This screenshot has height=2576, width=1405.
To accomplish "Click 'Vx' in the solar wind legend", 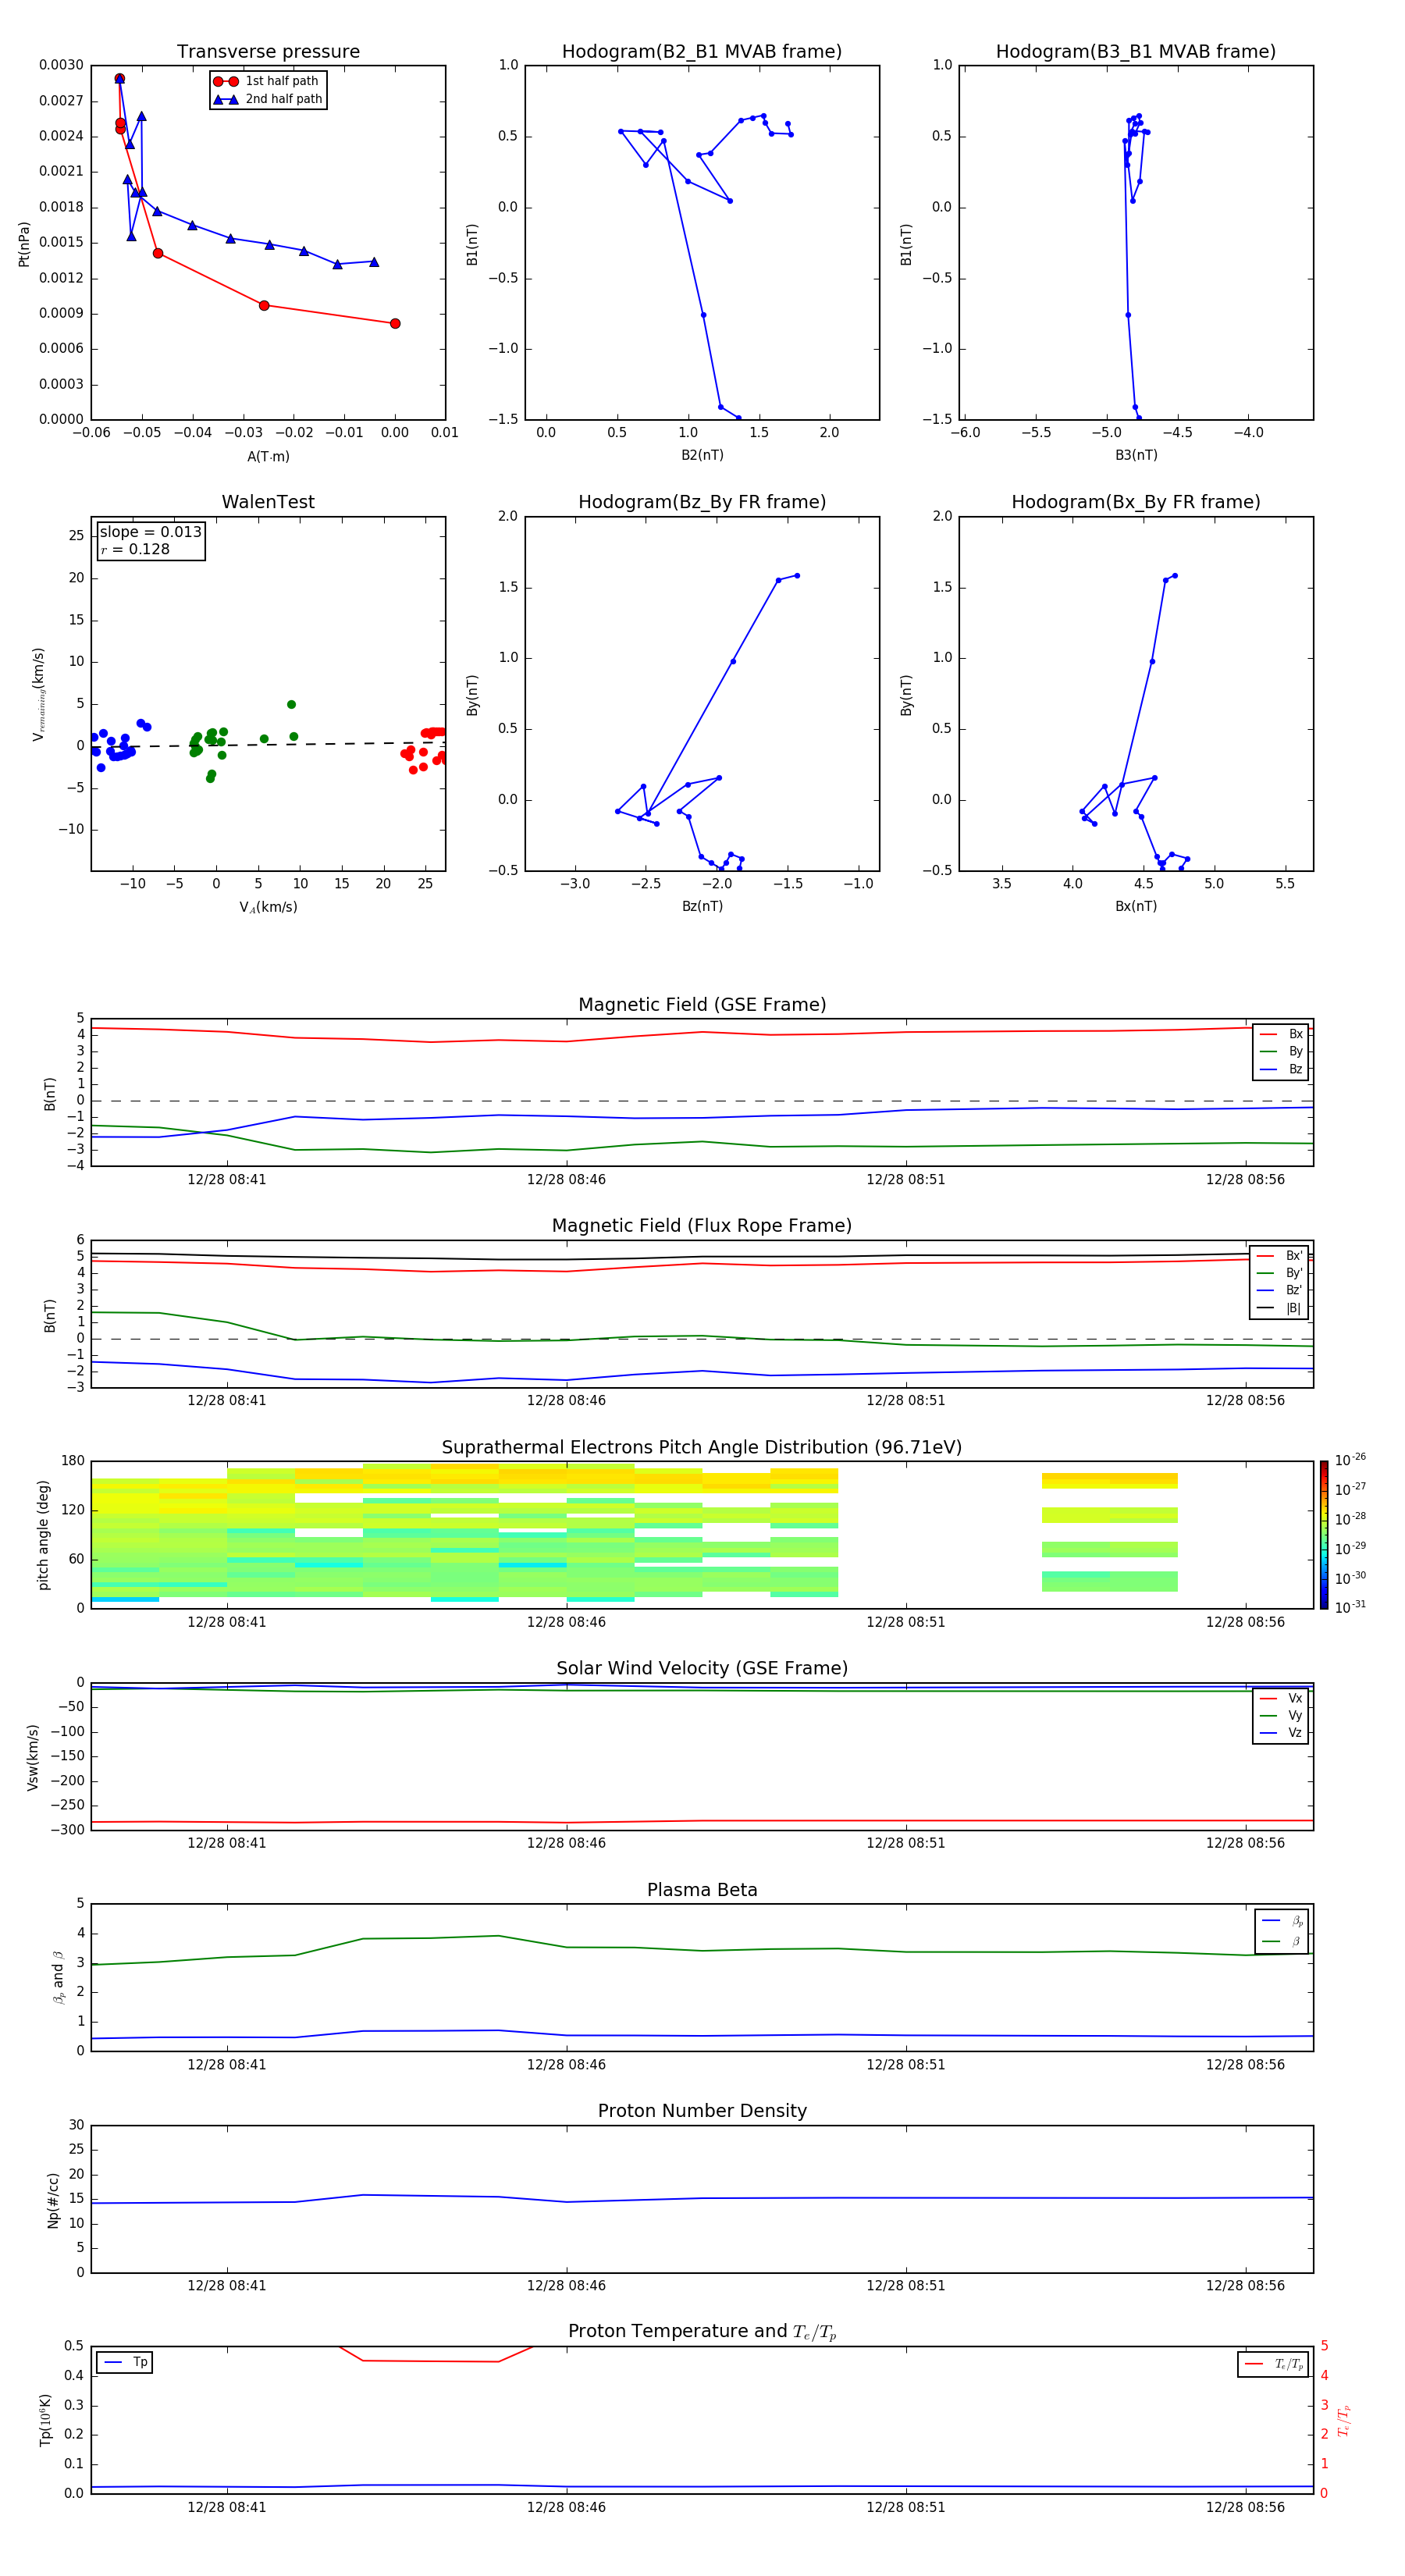I will [1281, 1698].
